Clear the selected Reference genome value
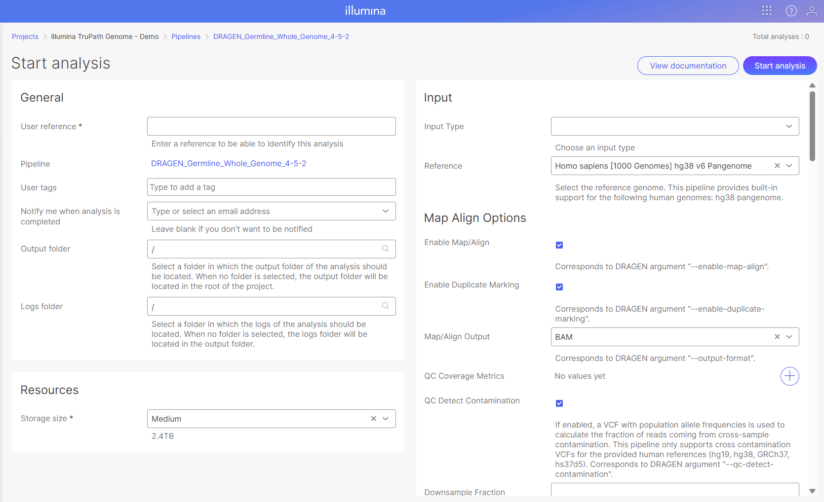Screen dimensions: 824x502 [x=777, y=166]
